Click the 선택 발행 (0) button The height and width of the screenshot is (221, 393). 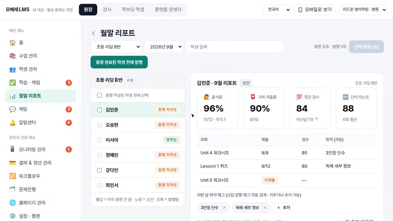[366, 47]
